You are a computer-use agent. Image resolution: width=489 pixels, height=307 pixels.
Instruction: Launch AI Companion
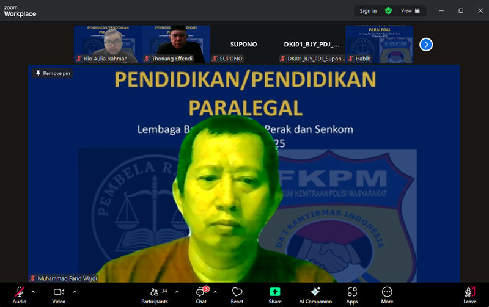(315, 295)
